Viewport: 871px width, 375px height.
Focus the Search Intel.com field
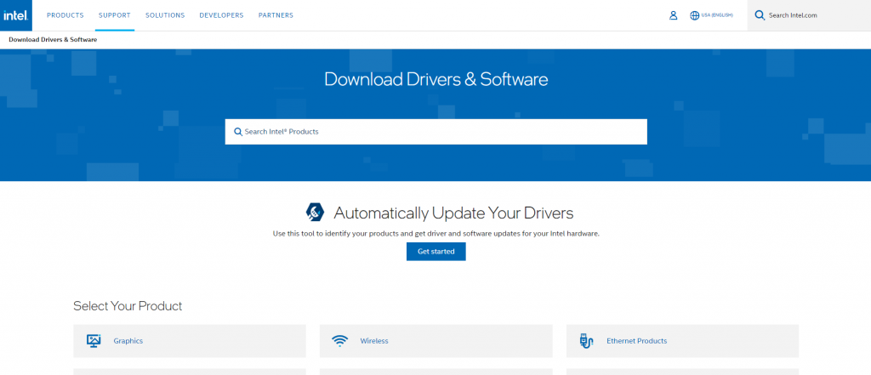pos(809,15)
